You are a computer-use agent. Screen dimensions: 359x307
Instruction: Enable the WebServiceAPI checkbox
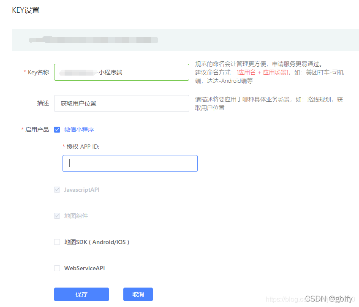(x=57, y=268)
